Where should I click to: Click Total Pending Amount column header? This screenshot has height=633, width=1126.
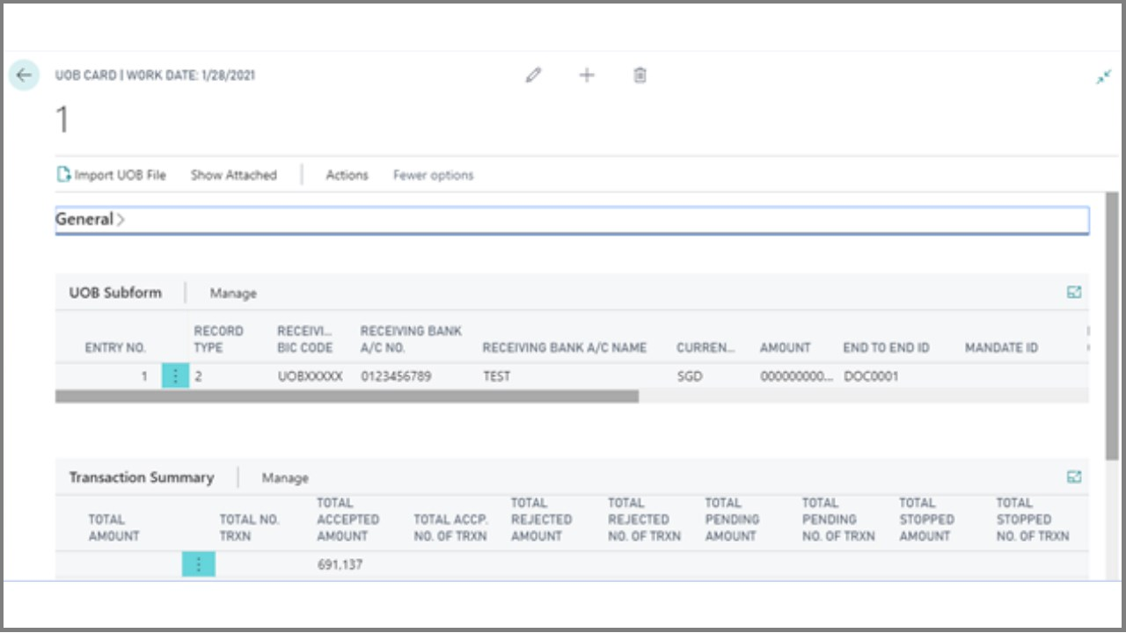point(730,520)
